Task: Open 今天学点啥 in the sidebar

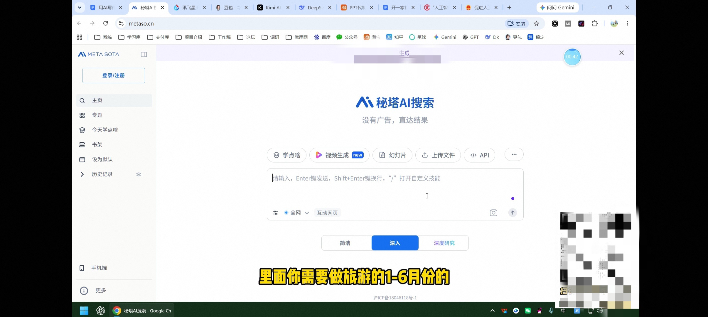Action: 114,130
